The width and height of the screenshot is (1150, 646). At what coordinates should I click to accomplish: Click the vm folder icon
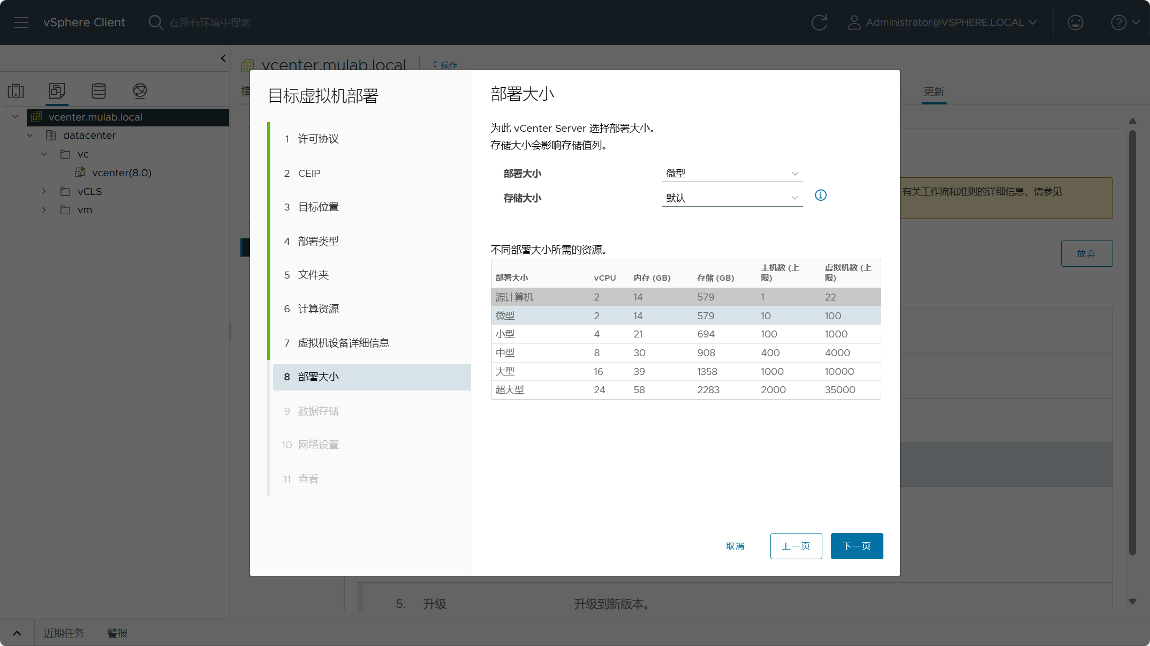click(65, 210)
